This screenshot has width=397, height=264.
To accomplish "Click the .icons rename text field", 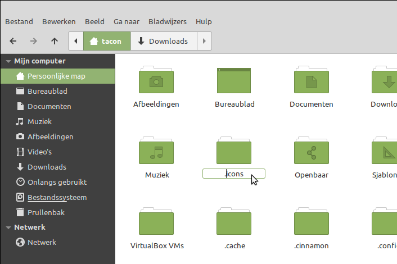I will click(x=233, y=174).
